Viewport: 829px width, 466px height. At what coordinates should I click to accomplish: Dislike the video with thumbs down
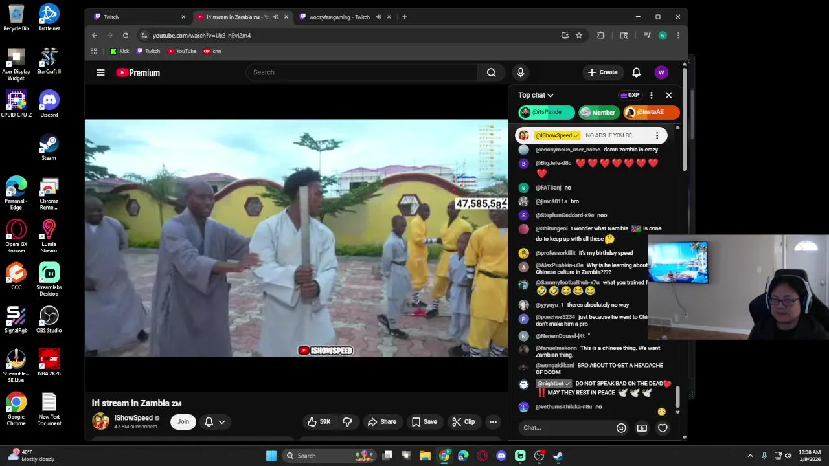pos(347,422)
